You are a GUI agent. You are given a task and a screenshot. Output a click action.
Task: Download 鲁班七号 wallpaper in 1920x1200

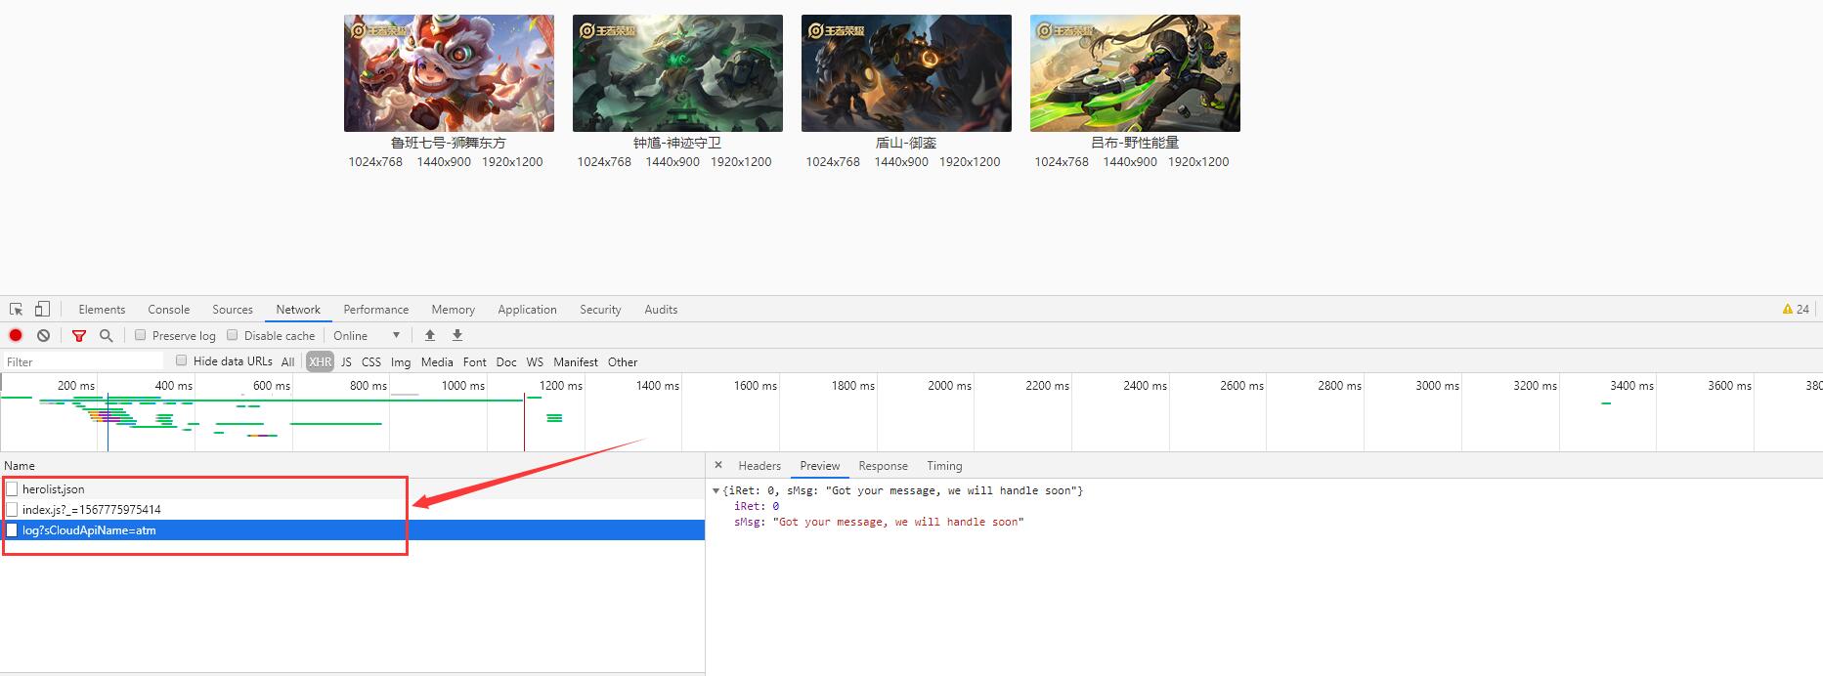click(512, 162)
